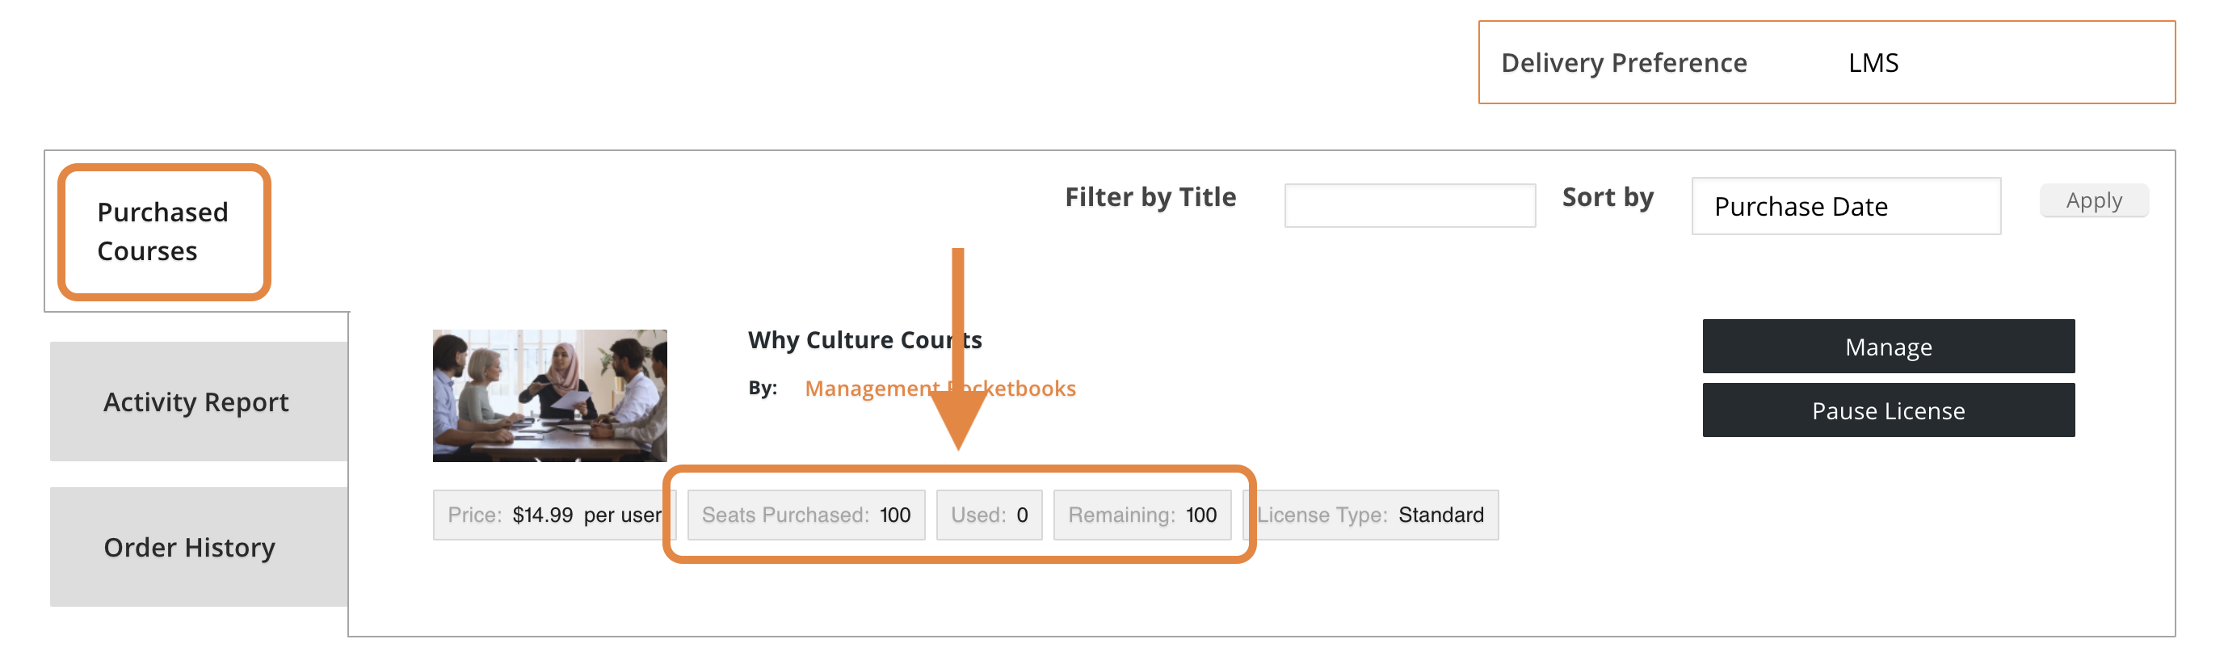
Task: Click the Sort by label
Action: coord(1607,198)
